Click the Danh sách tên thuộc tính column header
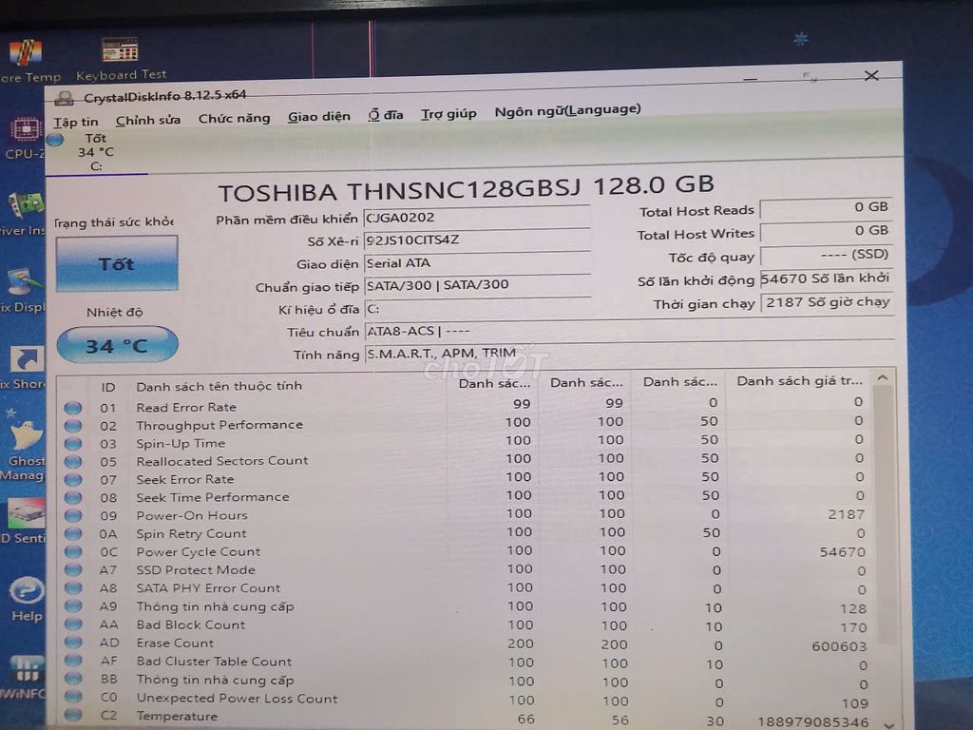 coord(219,386)
